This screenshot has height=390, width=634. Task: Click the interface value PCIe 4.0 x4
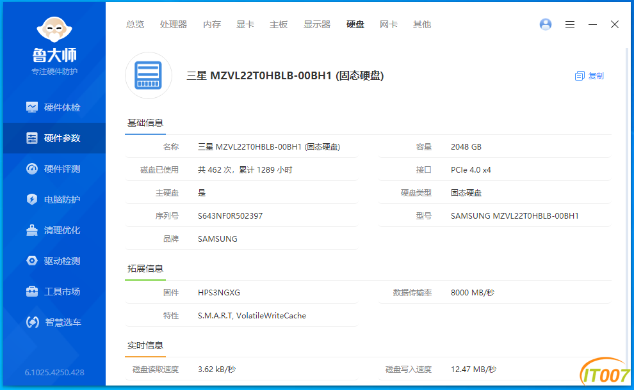[x=471, y=170]
